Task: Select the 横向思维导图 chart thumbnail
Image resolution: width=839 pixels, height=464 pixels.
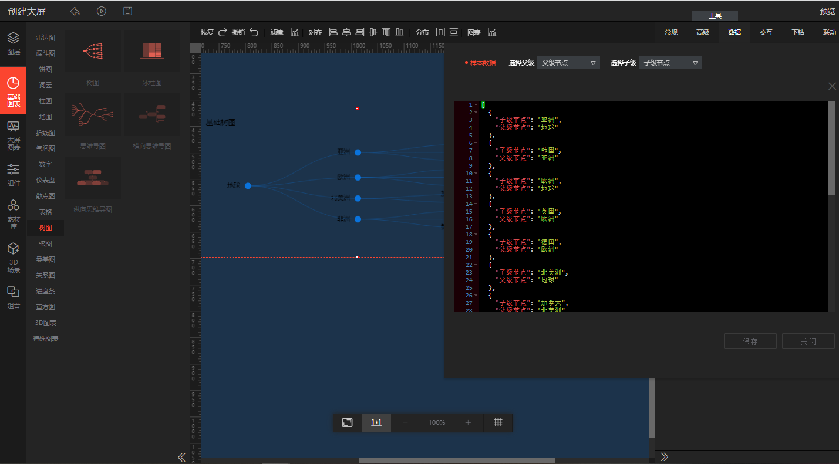Action: (152, 114)
